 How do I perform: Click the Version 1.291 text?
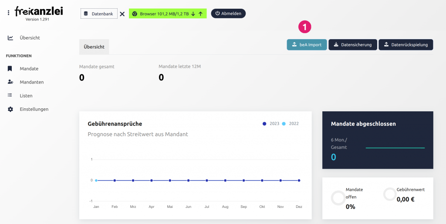point(37,20)
